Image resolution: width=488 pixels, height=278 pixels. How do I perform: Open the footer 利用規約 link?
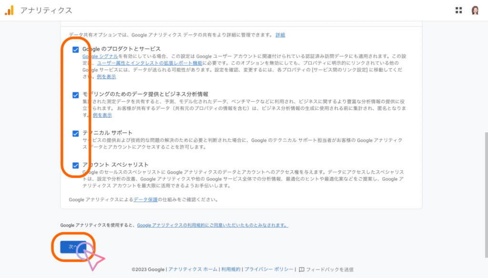(x=231, y=269)
